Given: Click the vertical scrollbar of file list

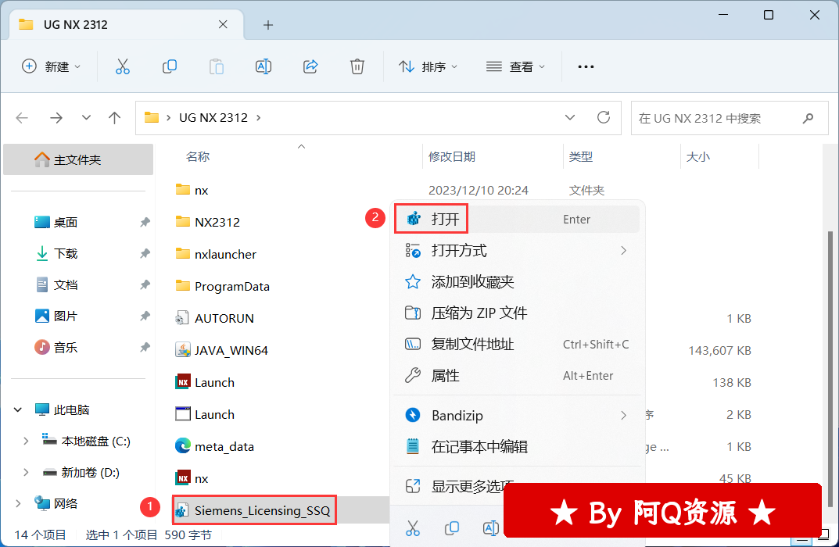Looking at the screenshot, I should coord(830,369).
